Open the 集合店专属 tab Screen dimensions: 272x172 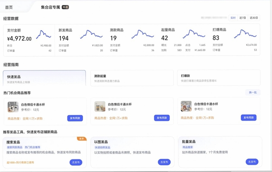pos(50,7)
